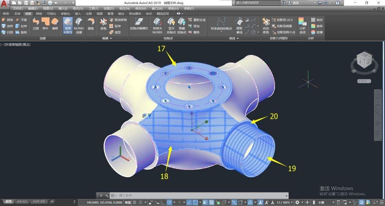Toggle NURBS 创建 mode

coord(79,25)
